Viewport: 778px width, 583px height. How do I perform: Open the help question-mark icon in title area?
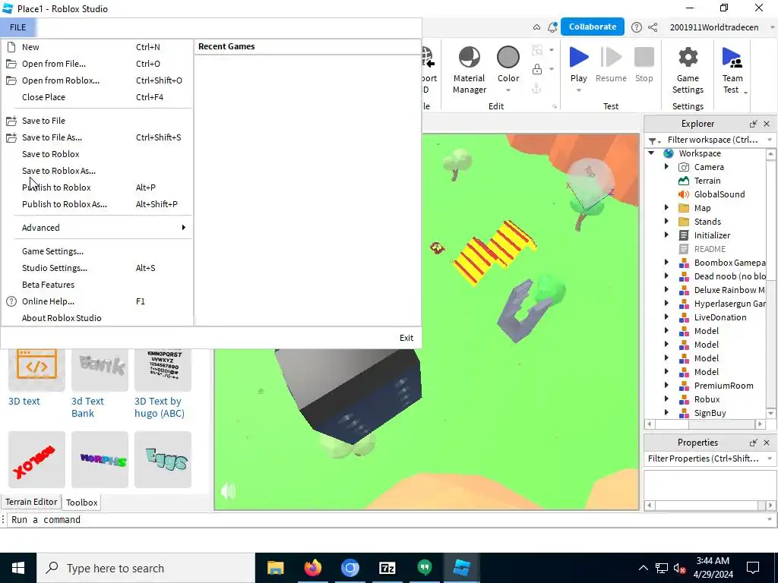637,27
